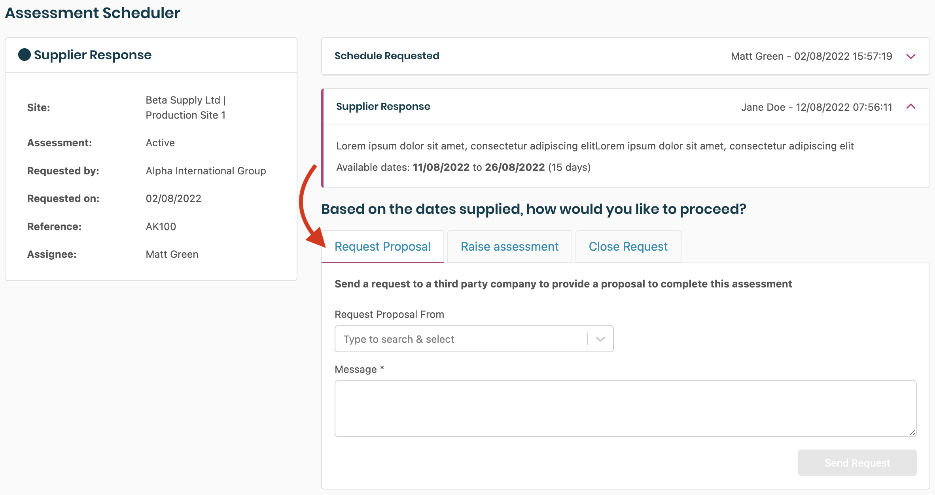The height and width of the screenshot is (495, 935).
Task: Switch to Request Proposal tab
Action: [382, 247]
